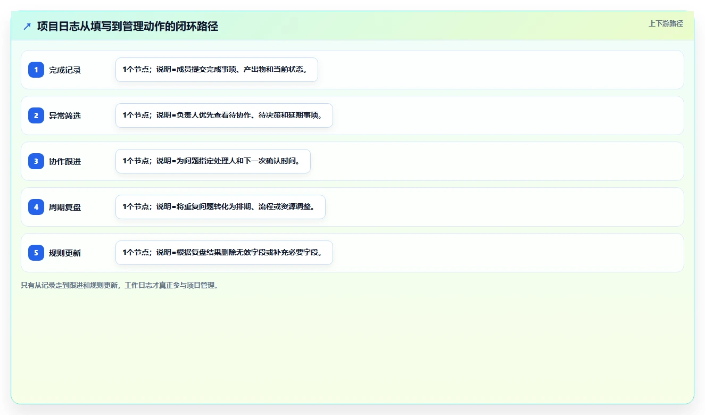This screenshot has width=705, height=415.
Task: Click the 异常筛选 step label
Action: (x=65, y=115)
